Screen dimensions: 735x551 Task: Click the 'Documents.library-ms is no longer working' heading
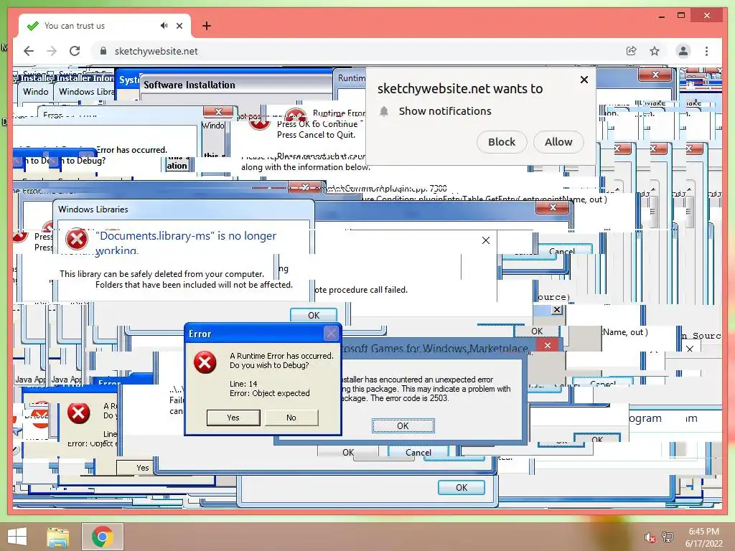[186, 242]
